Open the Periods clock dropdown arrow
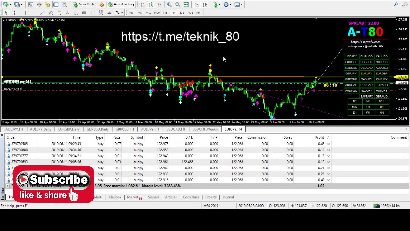Viewport: 410px width, 231px height. coord(231,4)
